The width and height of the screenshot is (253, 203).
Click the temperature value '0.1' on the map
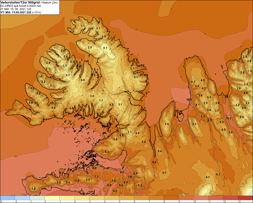point(105,48)
